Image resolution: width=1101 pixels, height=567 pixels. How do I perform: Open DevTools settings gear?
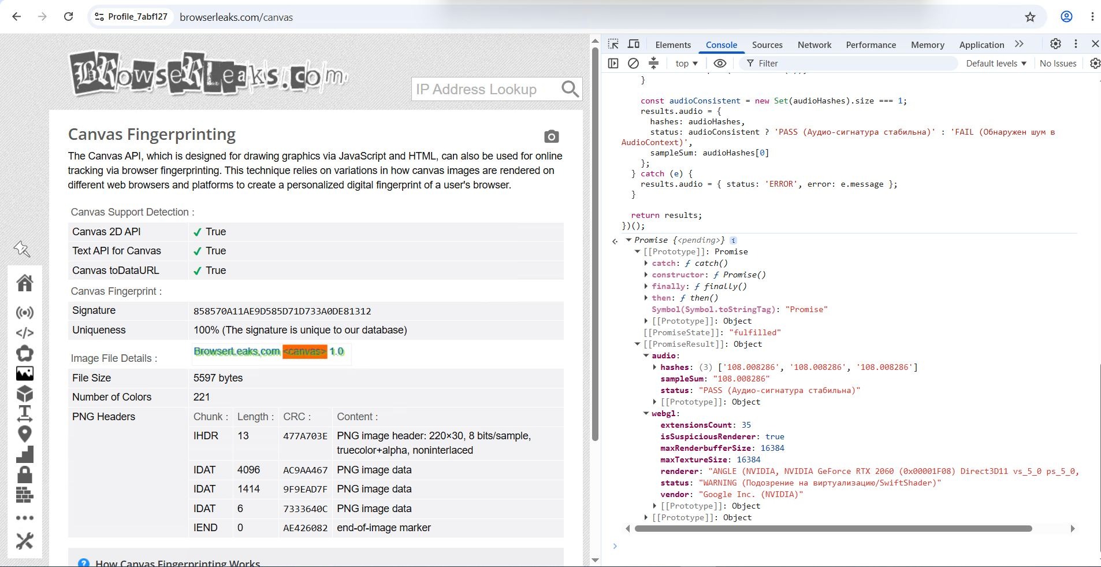1055,44
